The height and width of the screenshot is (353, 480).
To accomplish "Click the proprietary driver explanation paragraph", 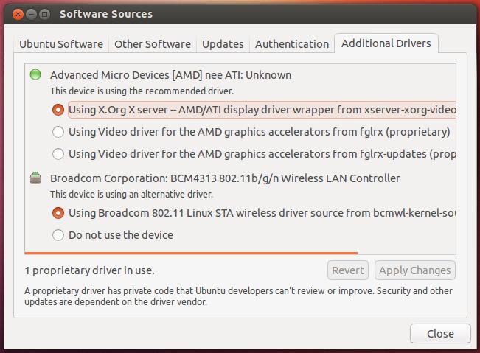I will point(238,296).
